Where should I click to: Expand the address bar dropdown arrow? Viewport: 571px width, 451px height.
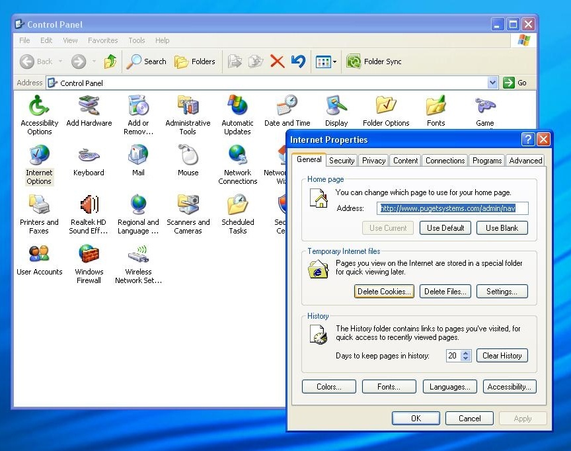(x=492, y=83)
